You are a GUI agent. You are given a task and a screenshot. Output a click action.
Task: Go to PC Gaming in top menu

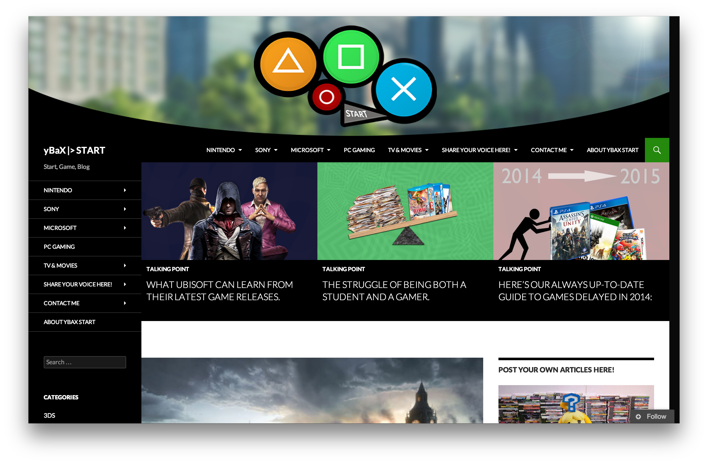359,150
